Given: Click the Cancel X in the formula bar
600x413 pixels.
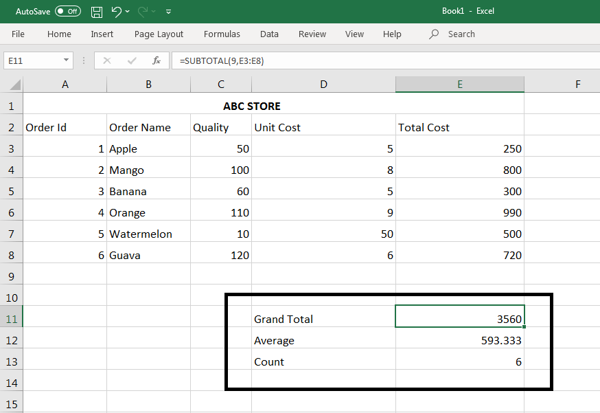Looking at the screenshot, I should 106,60.
